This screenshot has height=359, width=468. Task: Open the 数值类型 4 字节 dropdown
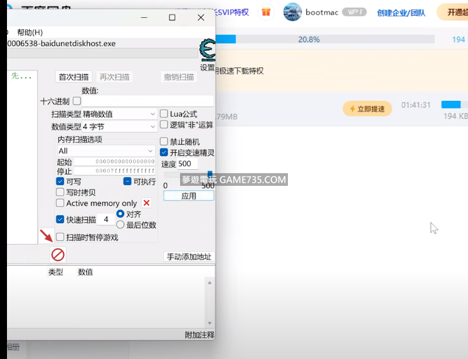(x=119, y=127)
